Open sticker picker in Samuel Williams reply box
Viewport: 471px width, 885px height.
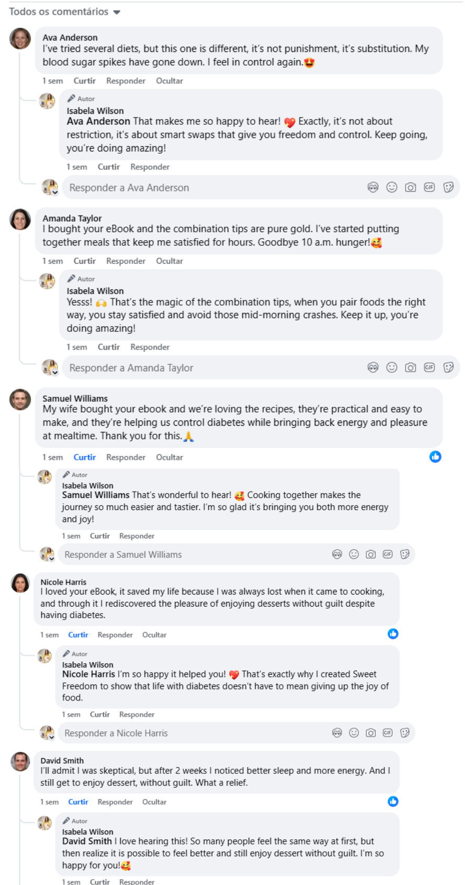pyautogui.click(x=405, y=555)
